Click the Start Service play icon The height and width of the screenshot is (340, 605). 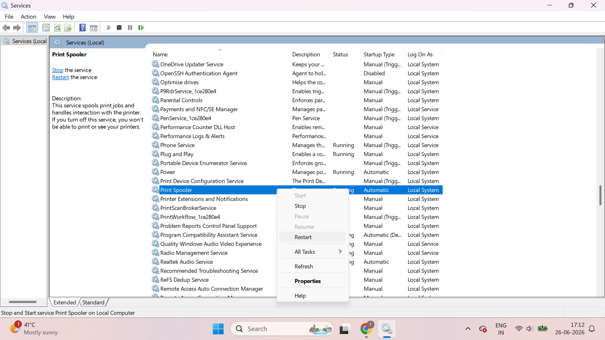pyautogui.click(x=108, y=28)
